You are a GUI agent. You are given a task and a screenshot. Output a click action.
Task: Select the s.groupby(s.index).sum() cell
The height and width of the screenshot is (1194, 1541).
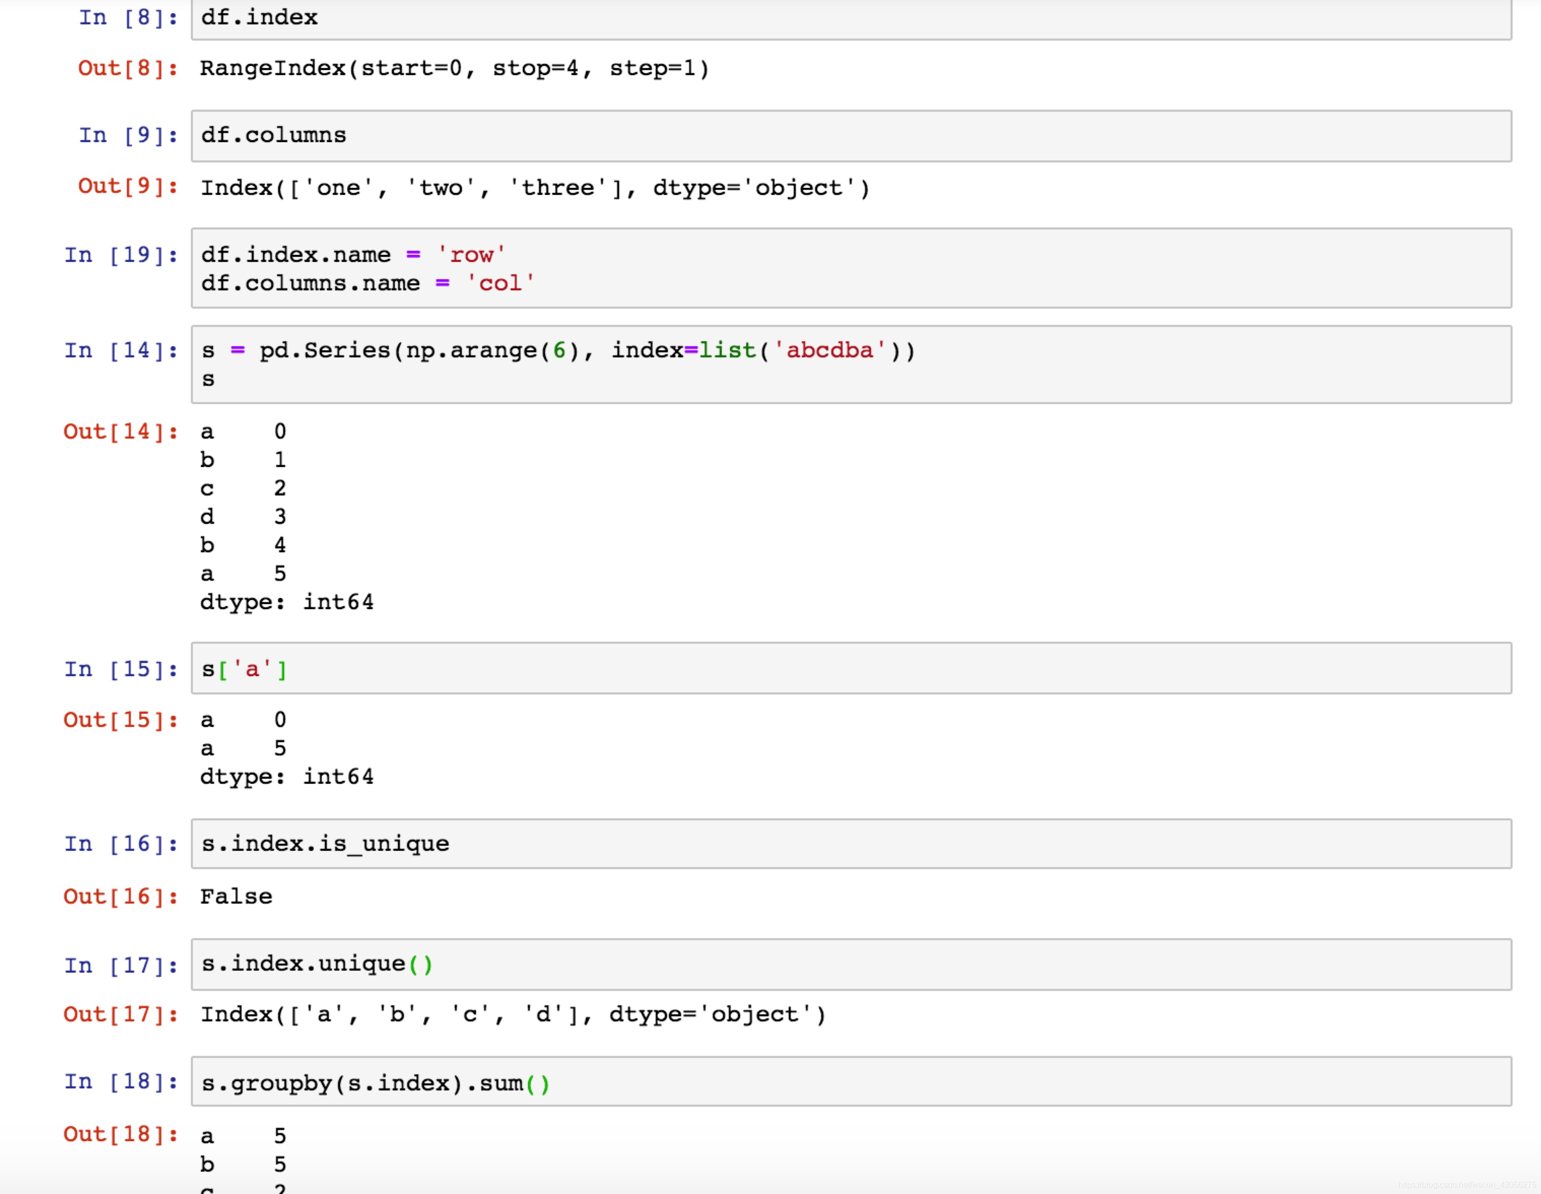pyautogui.click(x=851, y=1082)
